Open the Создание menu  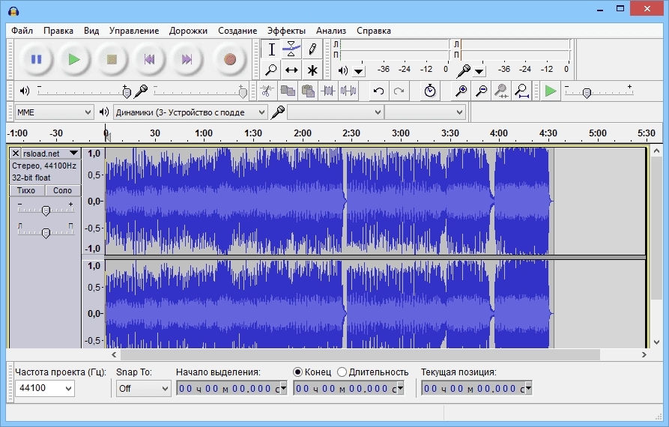click(x=237, y=31)
